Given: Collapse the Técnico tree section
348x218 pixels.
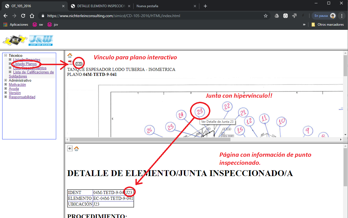Looking at the screenshot, I should coord(6,55).
